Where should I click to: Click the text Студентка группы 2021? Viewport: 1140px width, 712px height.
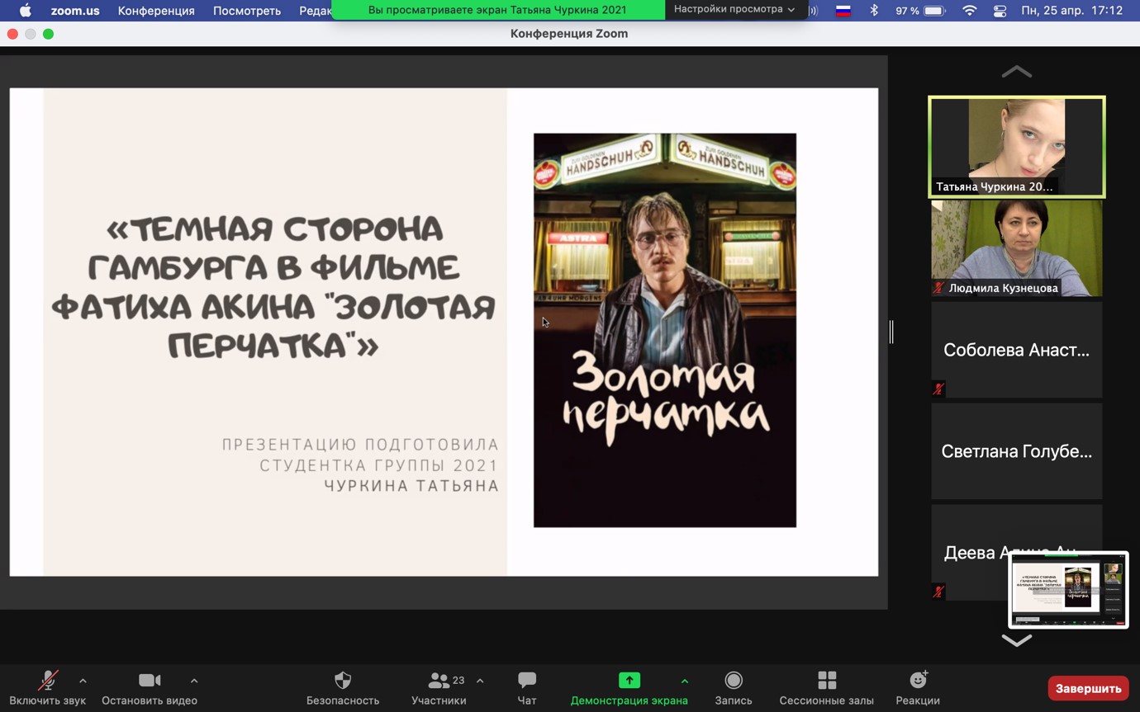[379, 465]
